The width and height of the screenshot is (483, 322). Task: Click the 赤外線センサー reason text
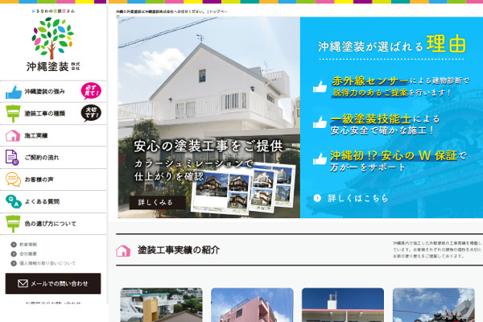[x=400, y=87]
